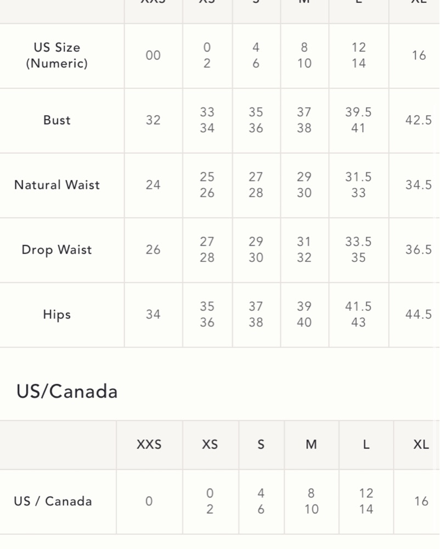Click the 34.5 natural waist cell
440x549 pixels.
(419, 185)
